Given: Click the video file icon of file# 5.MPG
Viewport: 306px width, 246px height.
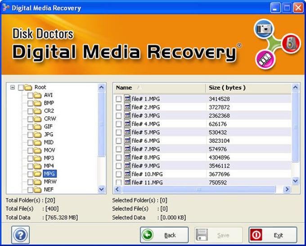Looking at the screenshot, I should coord(127,132).
